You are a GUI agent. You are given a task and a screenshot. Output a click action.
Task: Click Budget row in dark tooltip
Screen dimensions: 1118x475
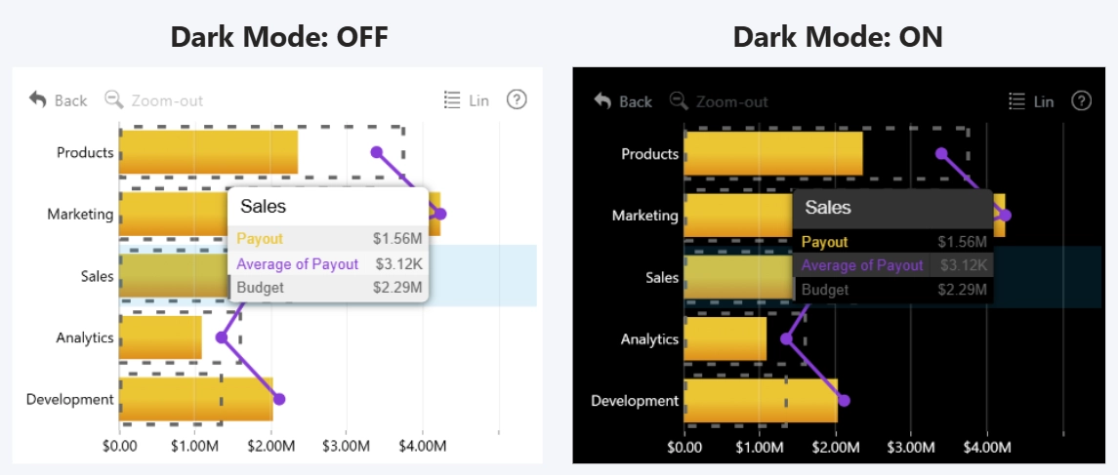pos(893,290)
